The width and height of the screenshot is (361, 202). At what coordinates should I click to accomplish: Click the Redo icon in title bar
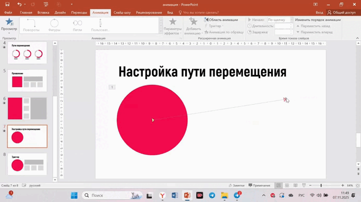33,4
